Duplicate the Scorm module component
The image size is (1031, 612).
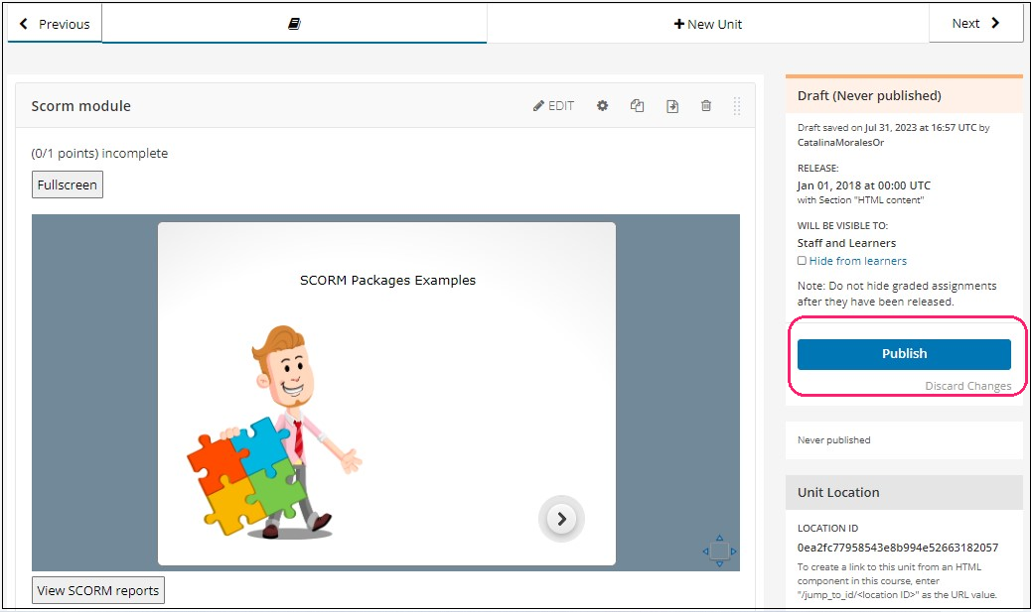[x=637, y=106]
